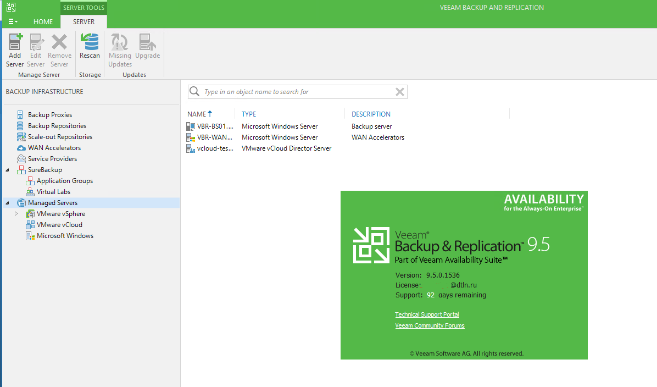Select the SERVER ribbon tab
This screenshot has width=657, height=387.
(x=84, y=22)
